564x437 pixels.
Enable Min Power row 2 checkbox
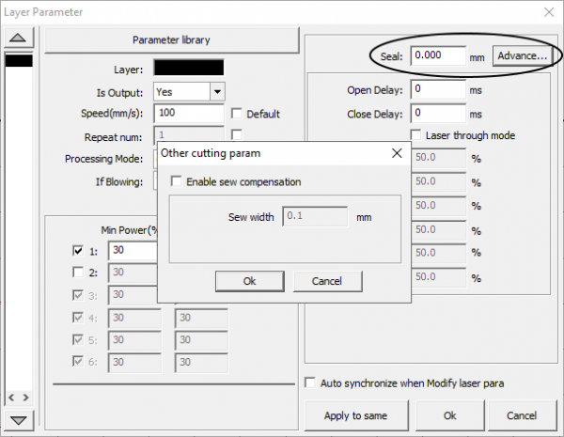pyautogui.click(x=78, y=273)
